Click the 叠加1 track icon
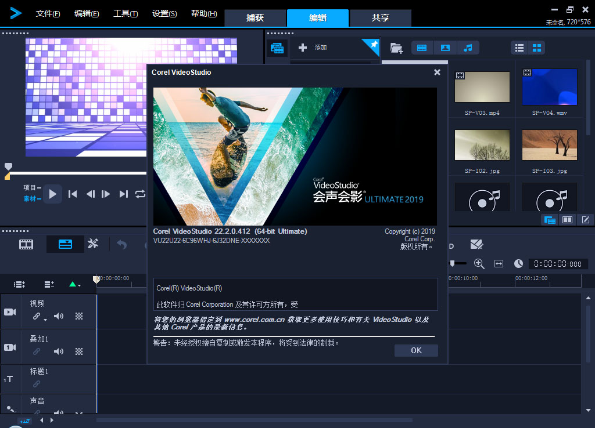Image resolution: width=595 pixels, height=428 pixels. pyautogui.click(x=10, y=347)
